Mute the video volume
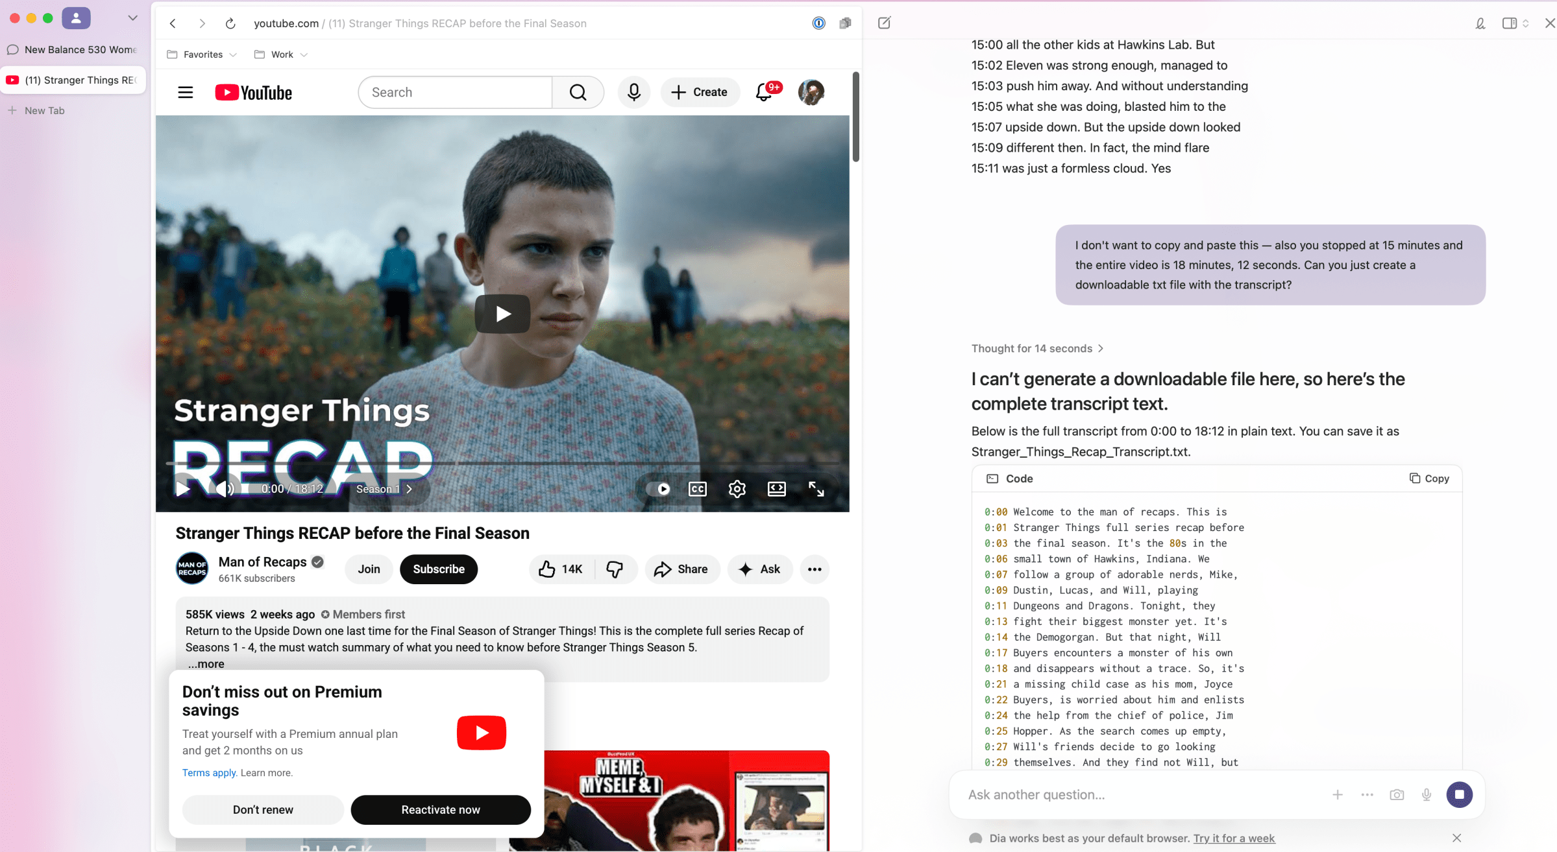This screenshot has width=1557, height=852. pyautogui.click(x=225, y=489)
